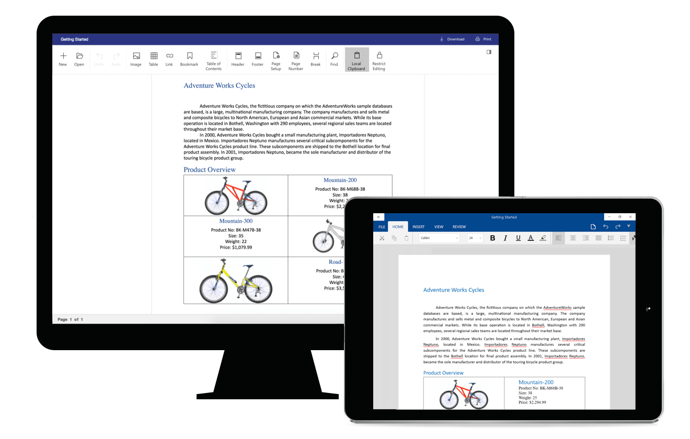The width and height of the screenshot is (690, 439).
Task: Open a file with the Open icon
Action: pyautogui.click(x=79, y=59)
